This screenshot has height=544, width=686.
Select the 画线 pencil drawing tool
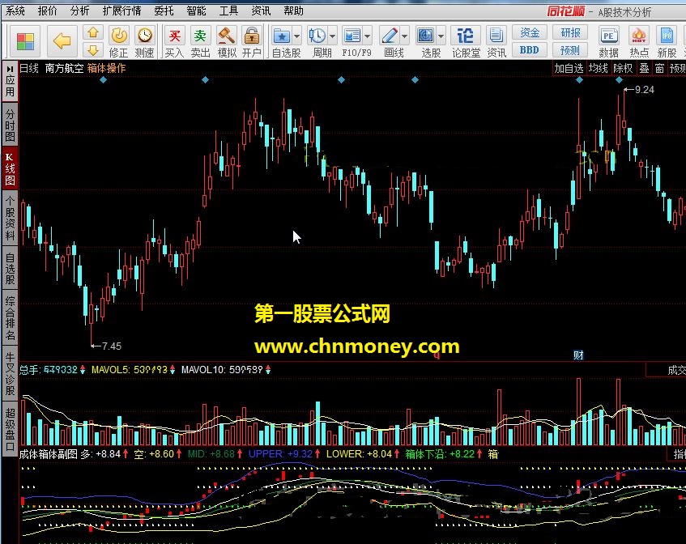tap(389, 36)
